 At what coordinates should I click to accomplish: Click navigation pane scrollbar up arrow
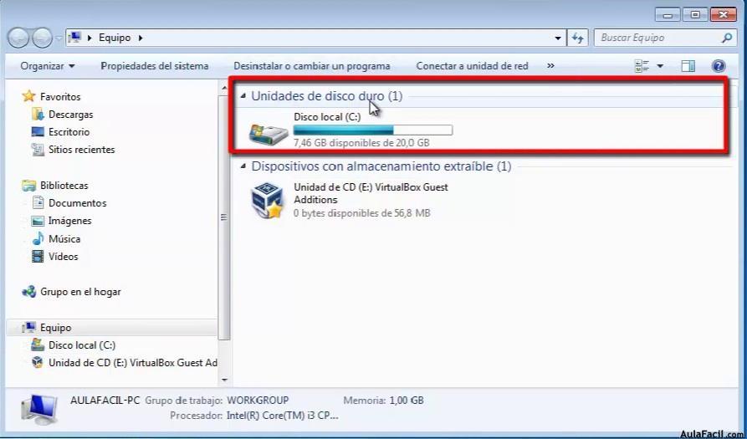[x=224, y=88]
